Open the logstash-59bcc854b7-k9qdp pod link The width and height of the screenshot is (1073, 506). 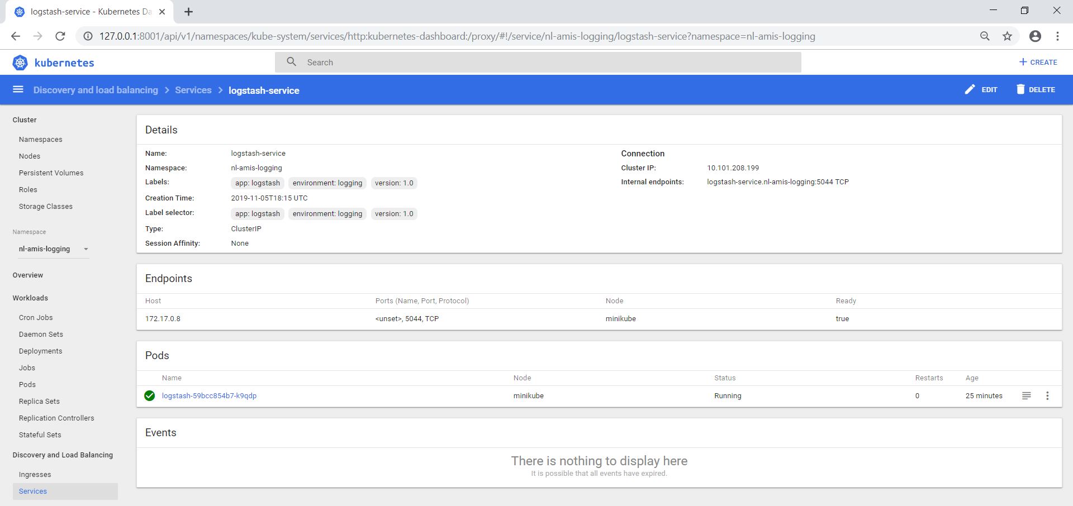click(x=209, y=395)
